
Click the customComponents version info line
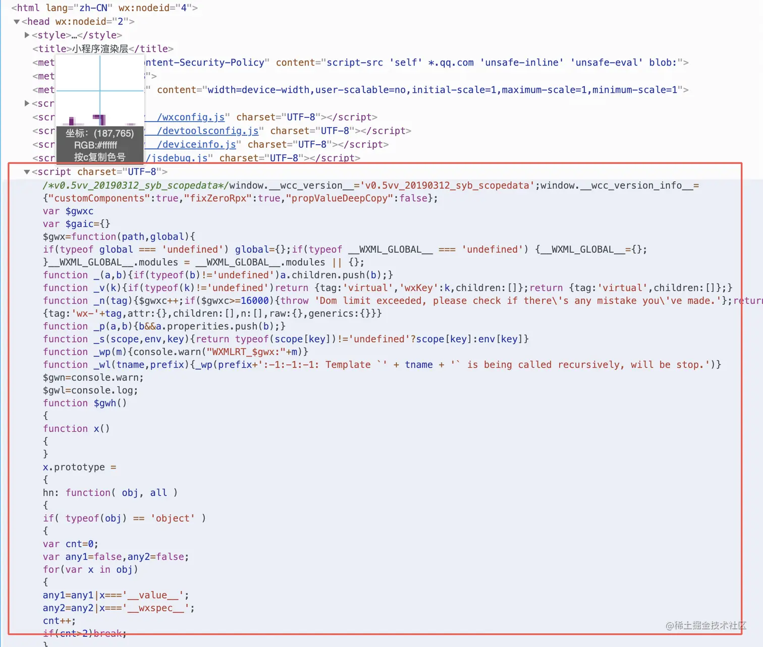coord(241,198)
